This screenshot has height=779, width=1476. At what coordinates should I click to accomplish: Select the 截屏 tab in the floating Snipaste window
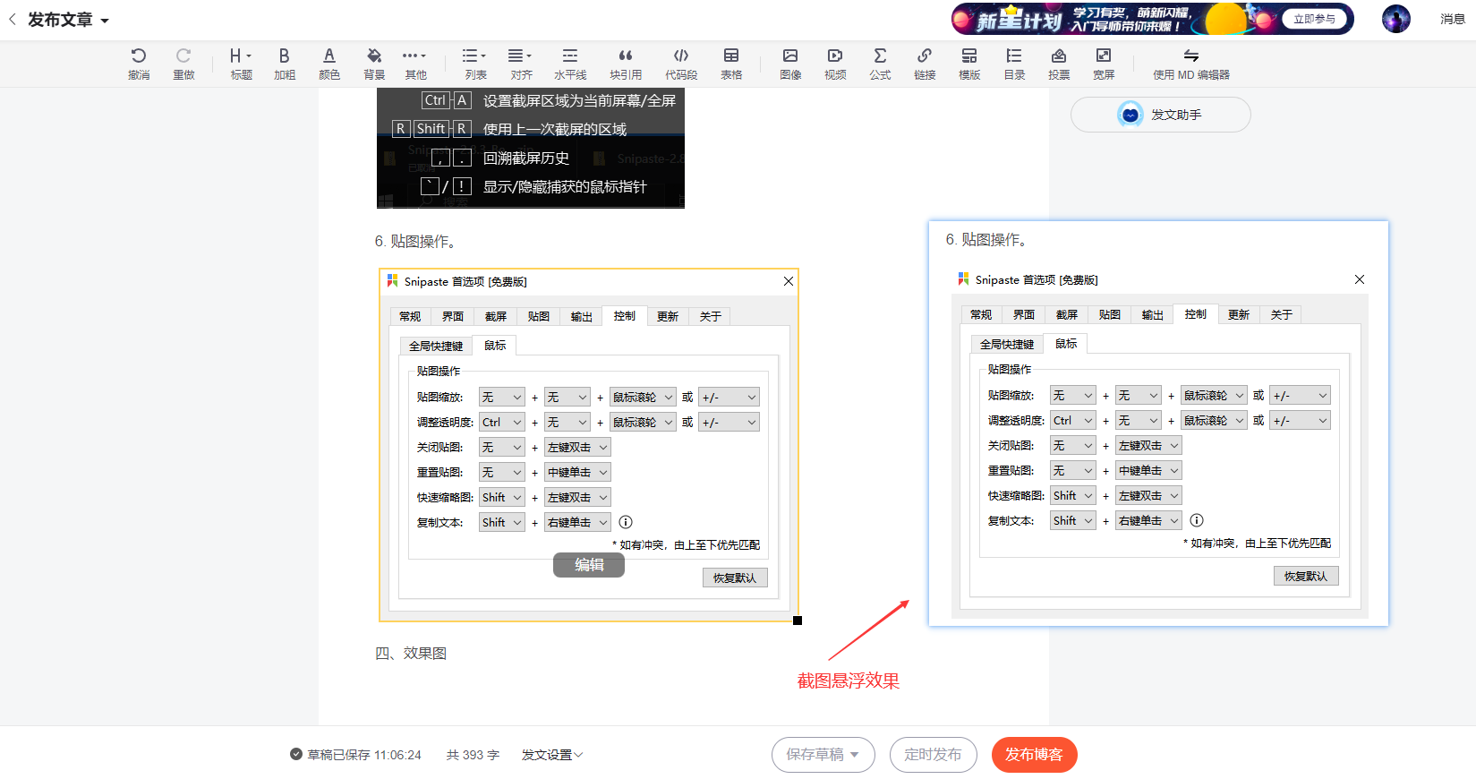(1067, 314)
